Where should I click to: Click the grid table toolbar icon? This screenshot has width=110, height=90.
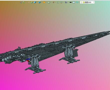[x=66, y=2]
